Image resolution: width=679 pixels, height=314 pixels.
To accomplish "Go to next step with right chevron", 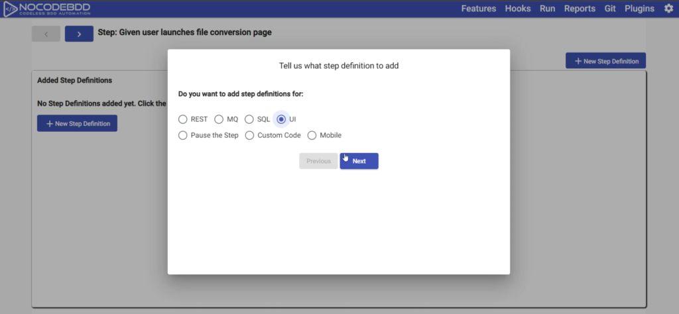I will point(79,34).
